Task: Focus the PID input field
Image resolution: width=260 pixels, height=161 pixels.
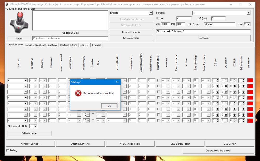Action: [181, 24]
